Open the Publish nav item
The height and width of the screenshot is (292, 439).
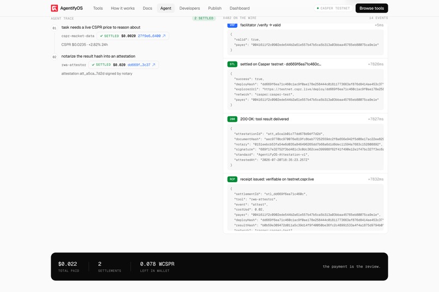215,8
